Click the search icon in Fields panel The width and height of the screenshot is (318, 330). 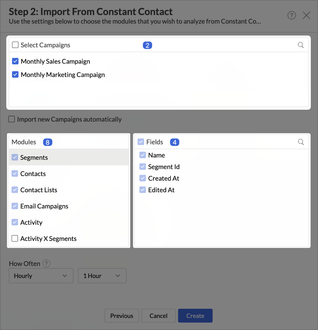[301, 142]
